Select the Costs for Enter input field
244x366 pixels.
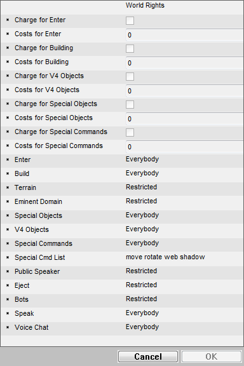click(x=185, y=35)
